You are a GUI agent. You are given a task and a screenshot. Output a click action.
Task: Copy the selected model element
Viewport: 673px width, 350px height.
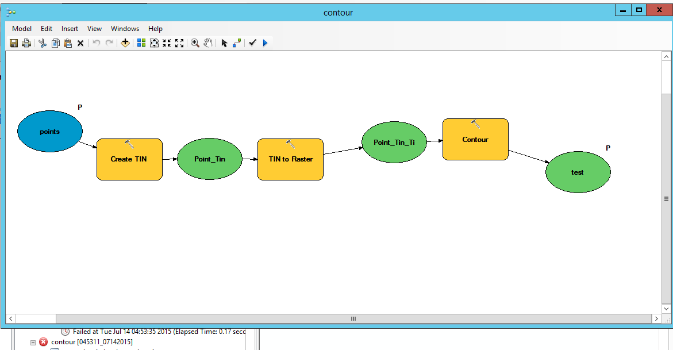55,43
